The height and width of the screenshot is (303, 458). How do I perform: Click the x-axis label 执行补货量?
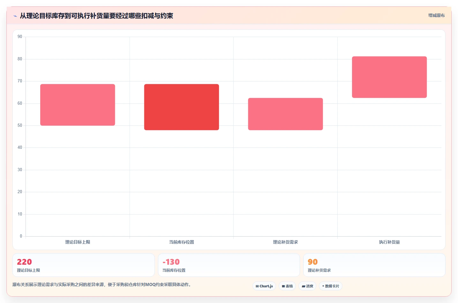point(389,242)
